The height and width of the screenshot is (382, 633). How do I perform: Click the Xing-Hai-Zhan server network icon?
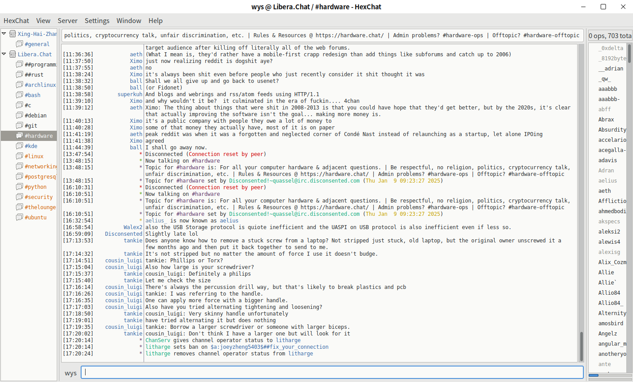(x=13, y=34)
